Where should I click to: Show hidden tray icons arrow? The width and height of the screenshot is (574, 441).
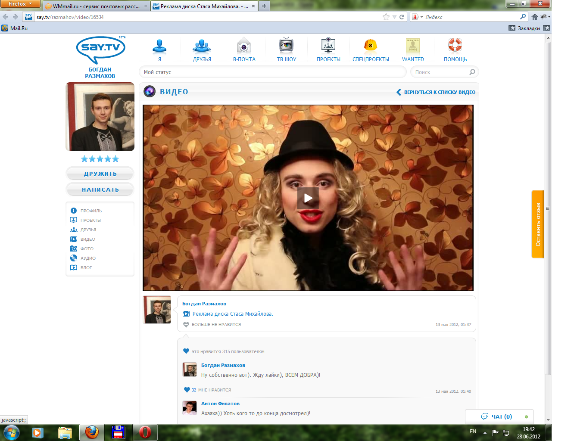(x=485, y=432)
